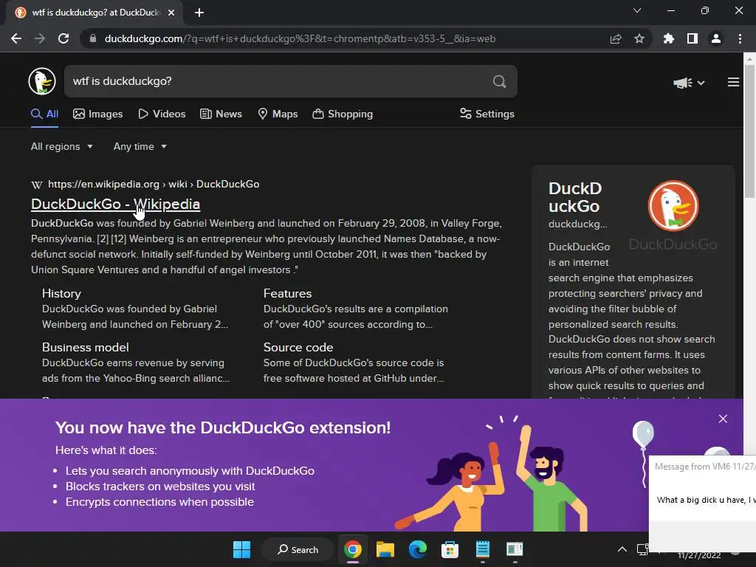Click the browser forward arrow
756x567 pixels.
coord(40,38)
